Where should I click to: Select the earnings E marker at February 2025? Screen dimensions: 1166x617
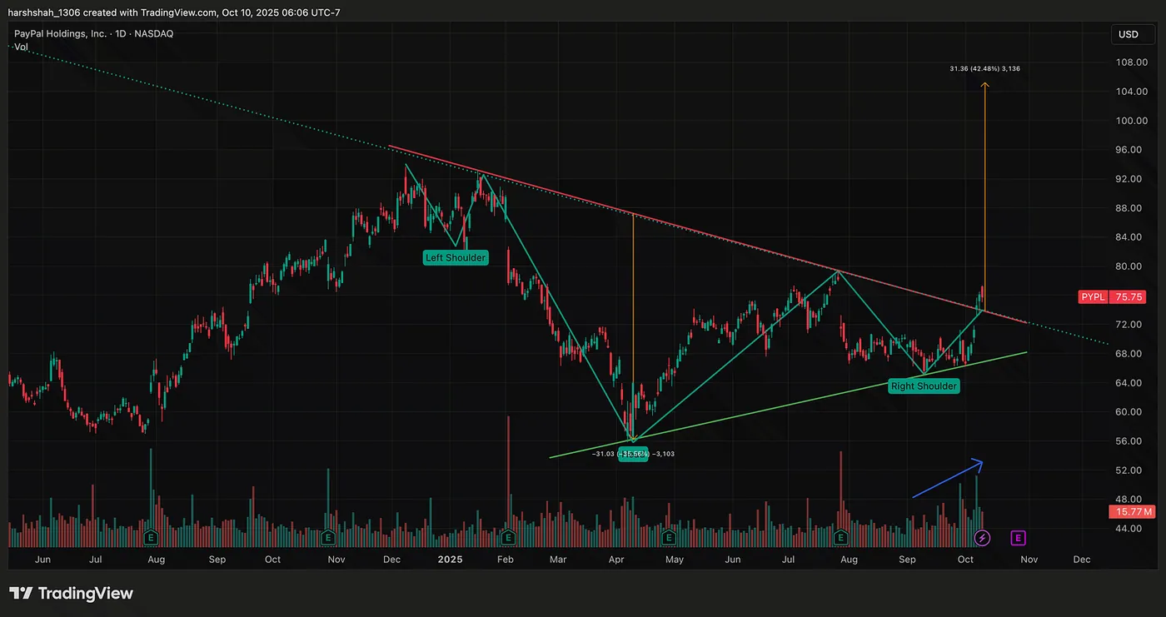508,537
